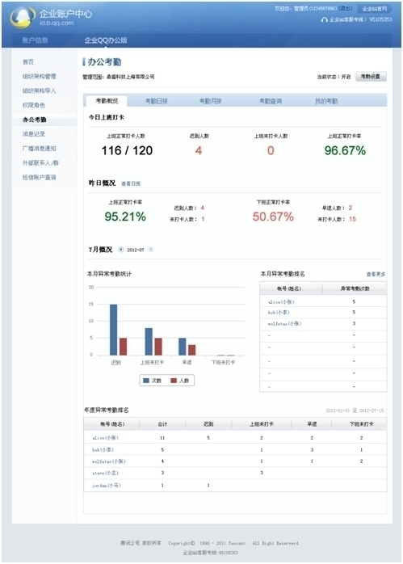Click the 年度异常考勤排名 heading

tap(107, 410)
